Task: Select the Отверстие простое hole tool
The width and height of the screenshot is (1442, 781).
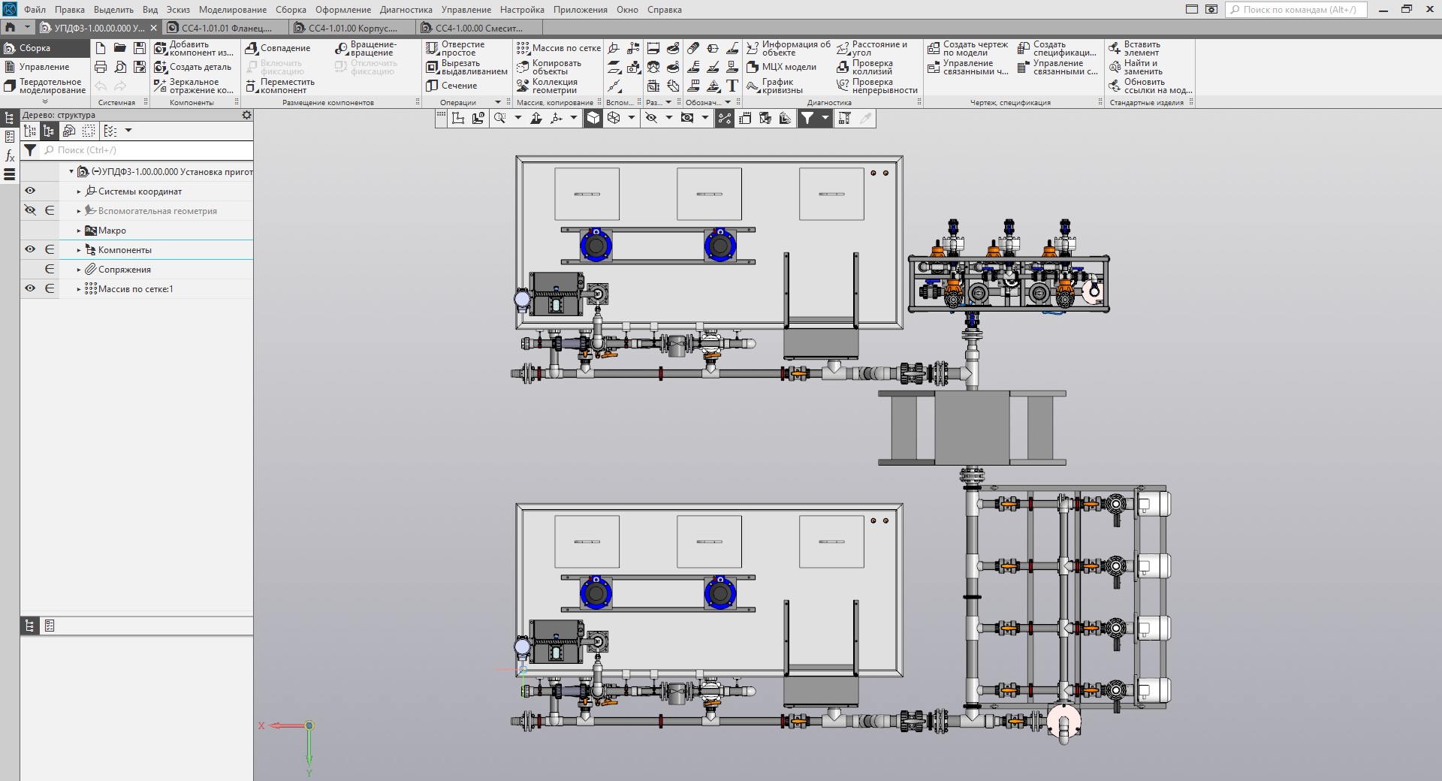Action: coord(432,49)
